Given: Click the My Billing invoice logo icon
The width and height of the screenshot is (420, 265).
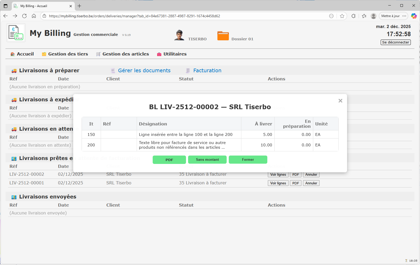Looking at the screenshot, I should click(16, 33).
